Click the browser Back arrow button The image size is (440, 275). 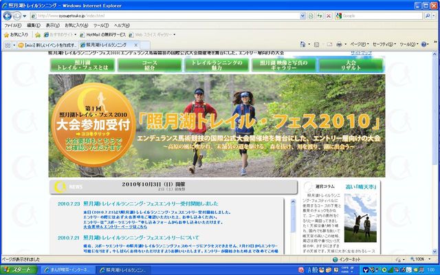pyautogui.click(x=9, y=14)
